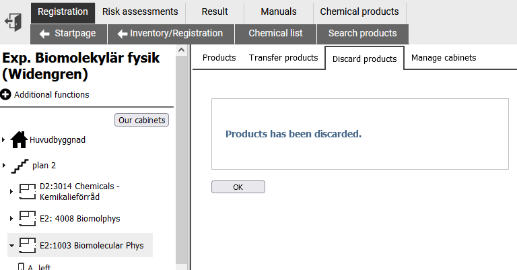The image size is (517, 270).
Task: Click room icon for D2:3014 Chemicals
Action: coord(27,191)
